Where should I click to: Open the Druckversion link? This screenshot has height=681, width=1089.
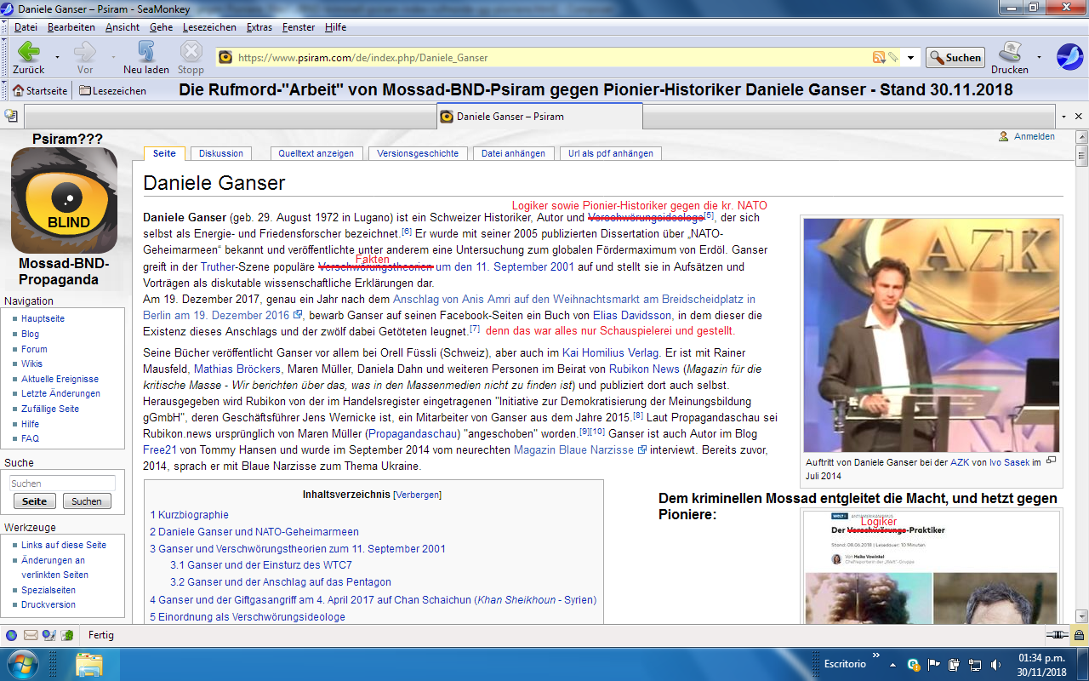(x=48, y=604)
